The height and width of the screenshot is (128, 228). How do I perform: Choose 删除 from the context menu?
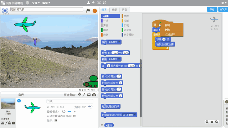167,30
